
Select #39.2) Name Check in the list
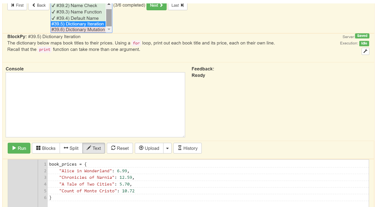tap(78, 5)
